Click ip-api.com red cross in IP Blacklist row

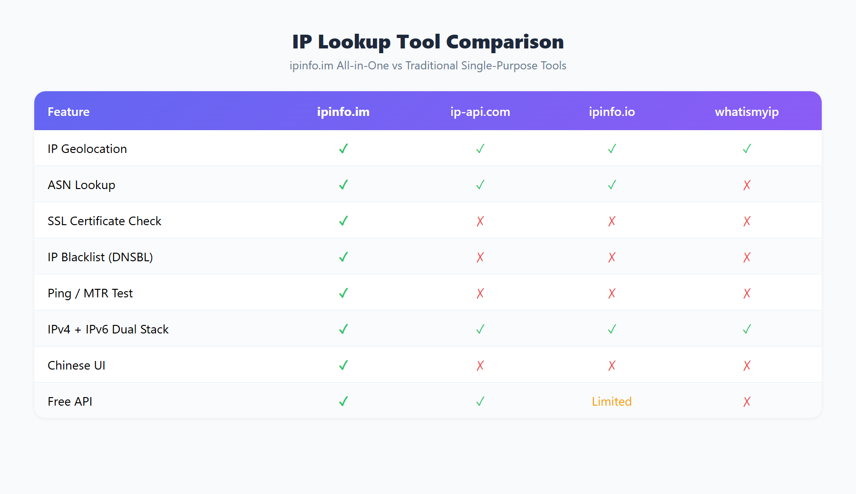(x=480, y=257)
